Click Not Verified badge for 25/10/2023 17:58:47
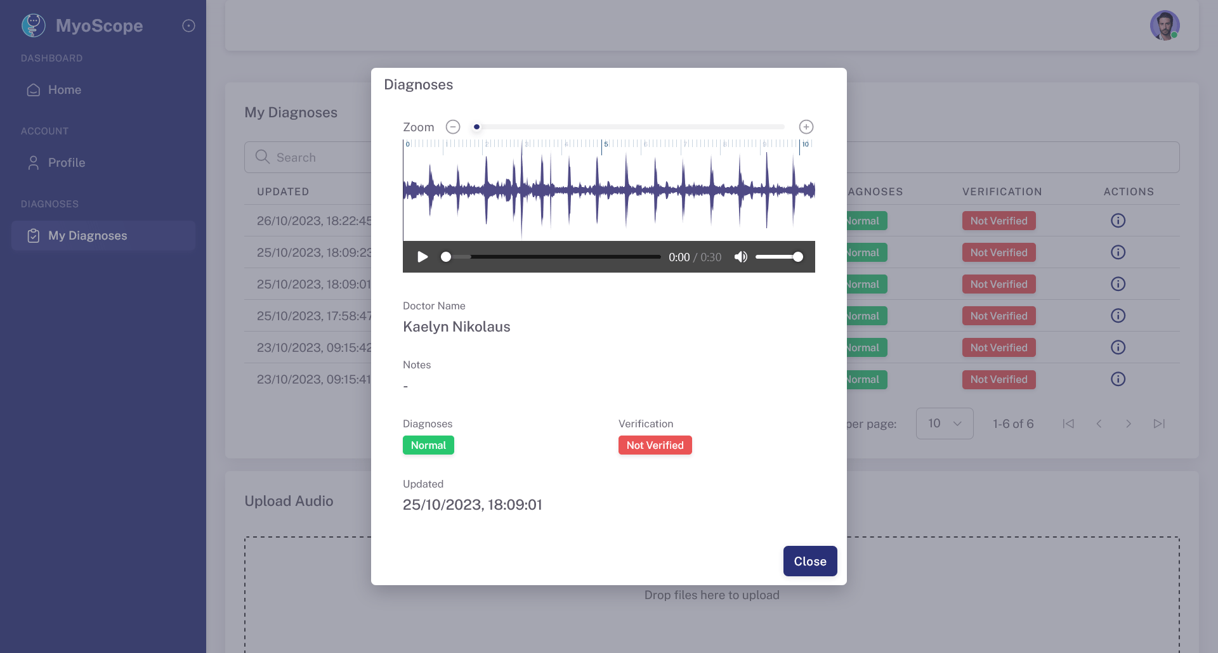The height and width of the screenshot is (653, 1218). [x=999, y=316]
